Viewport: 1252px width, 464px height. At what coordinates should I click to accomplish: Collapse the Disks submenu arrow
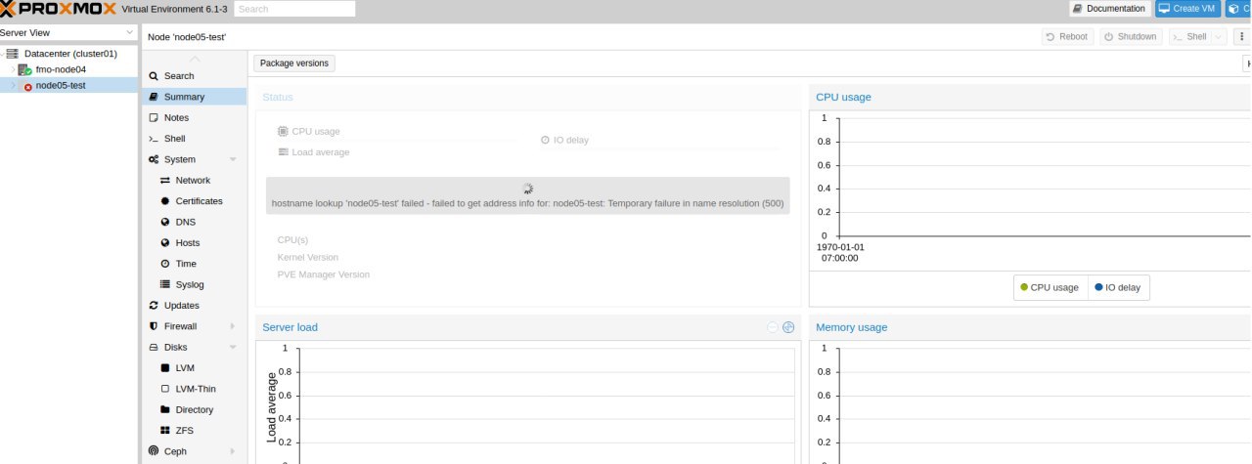click(233, 347)
